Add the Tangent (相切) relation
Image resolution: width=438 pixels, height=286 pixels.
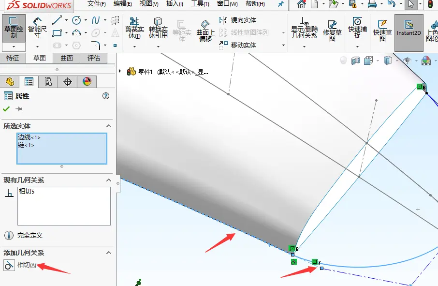tap(20, 265)
